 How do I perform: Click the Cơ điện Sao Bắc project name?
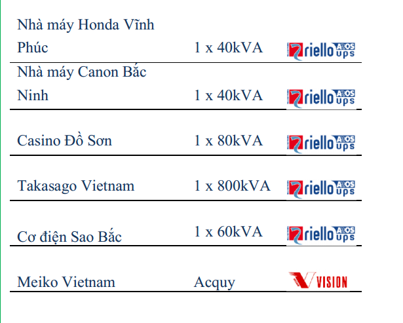pos(69,237)
